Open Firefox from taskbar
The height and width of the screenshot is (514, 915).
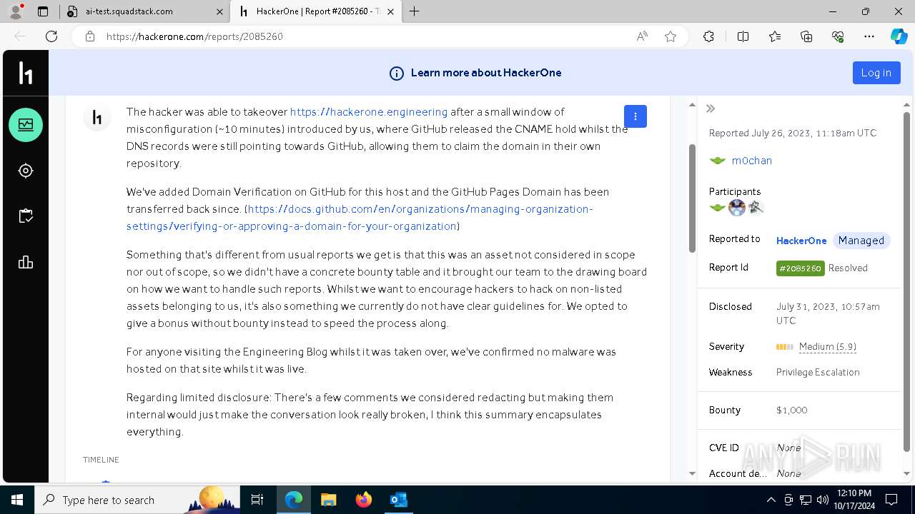click(363, 500)
